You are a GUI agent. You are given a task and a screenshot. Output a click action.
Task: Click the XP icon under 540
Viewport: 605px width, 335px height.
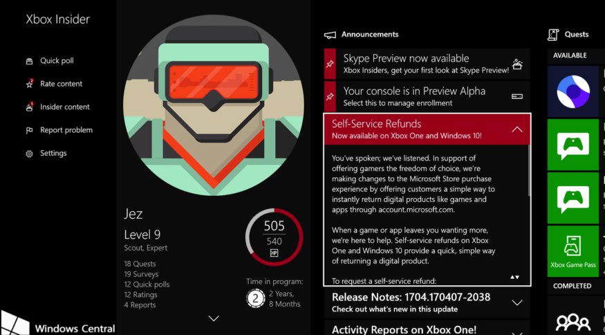point(274,253)
